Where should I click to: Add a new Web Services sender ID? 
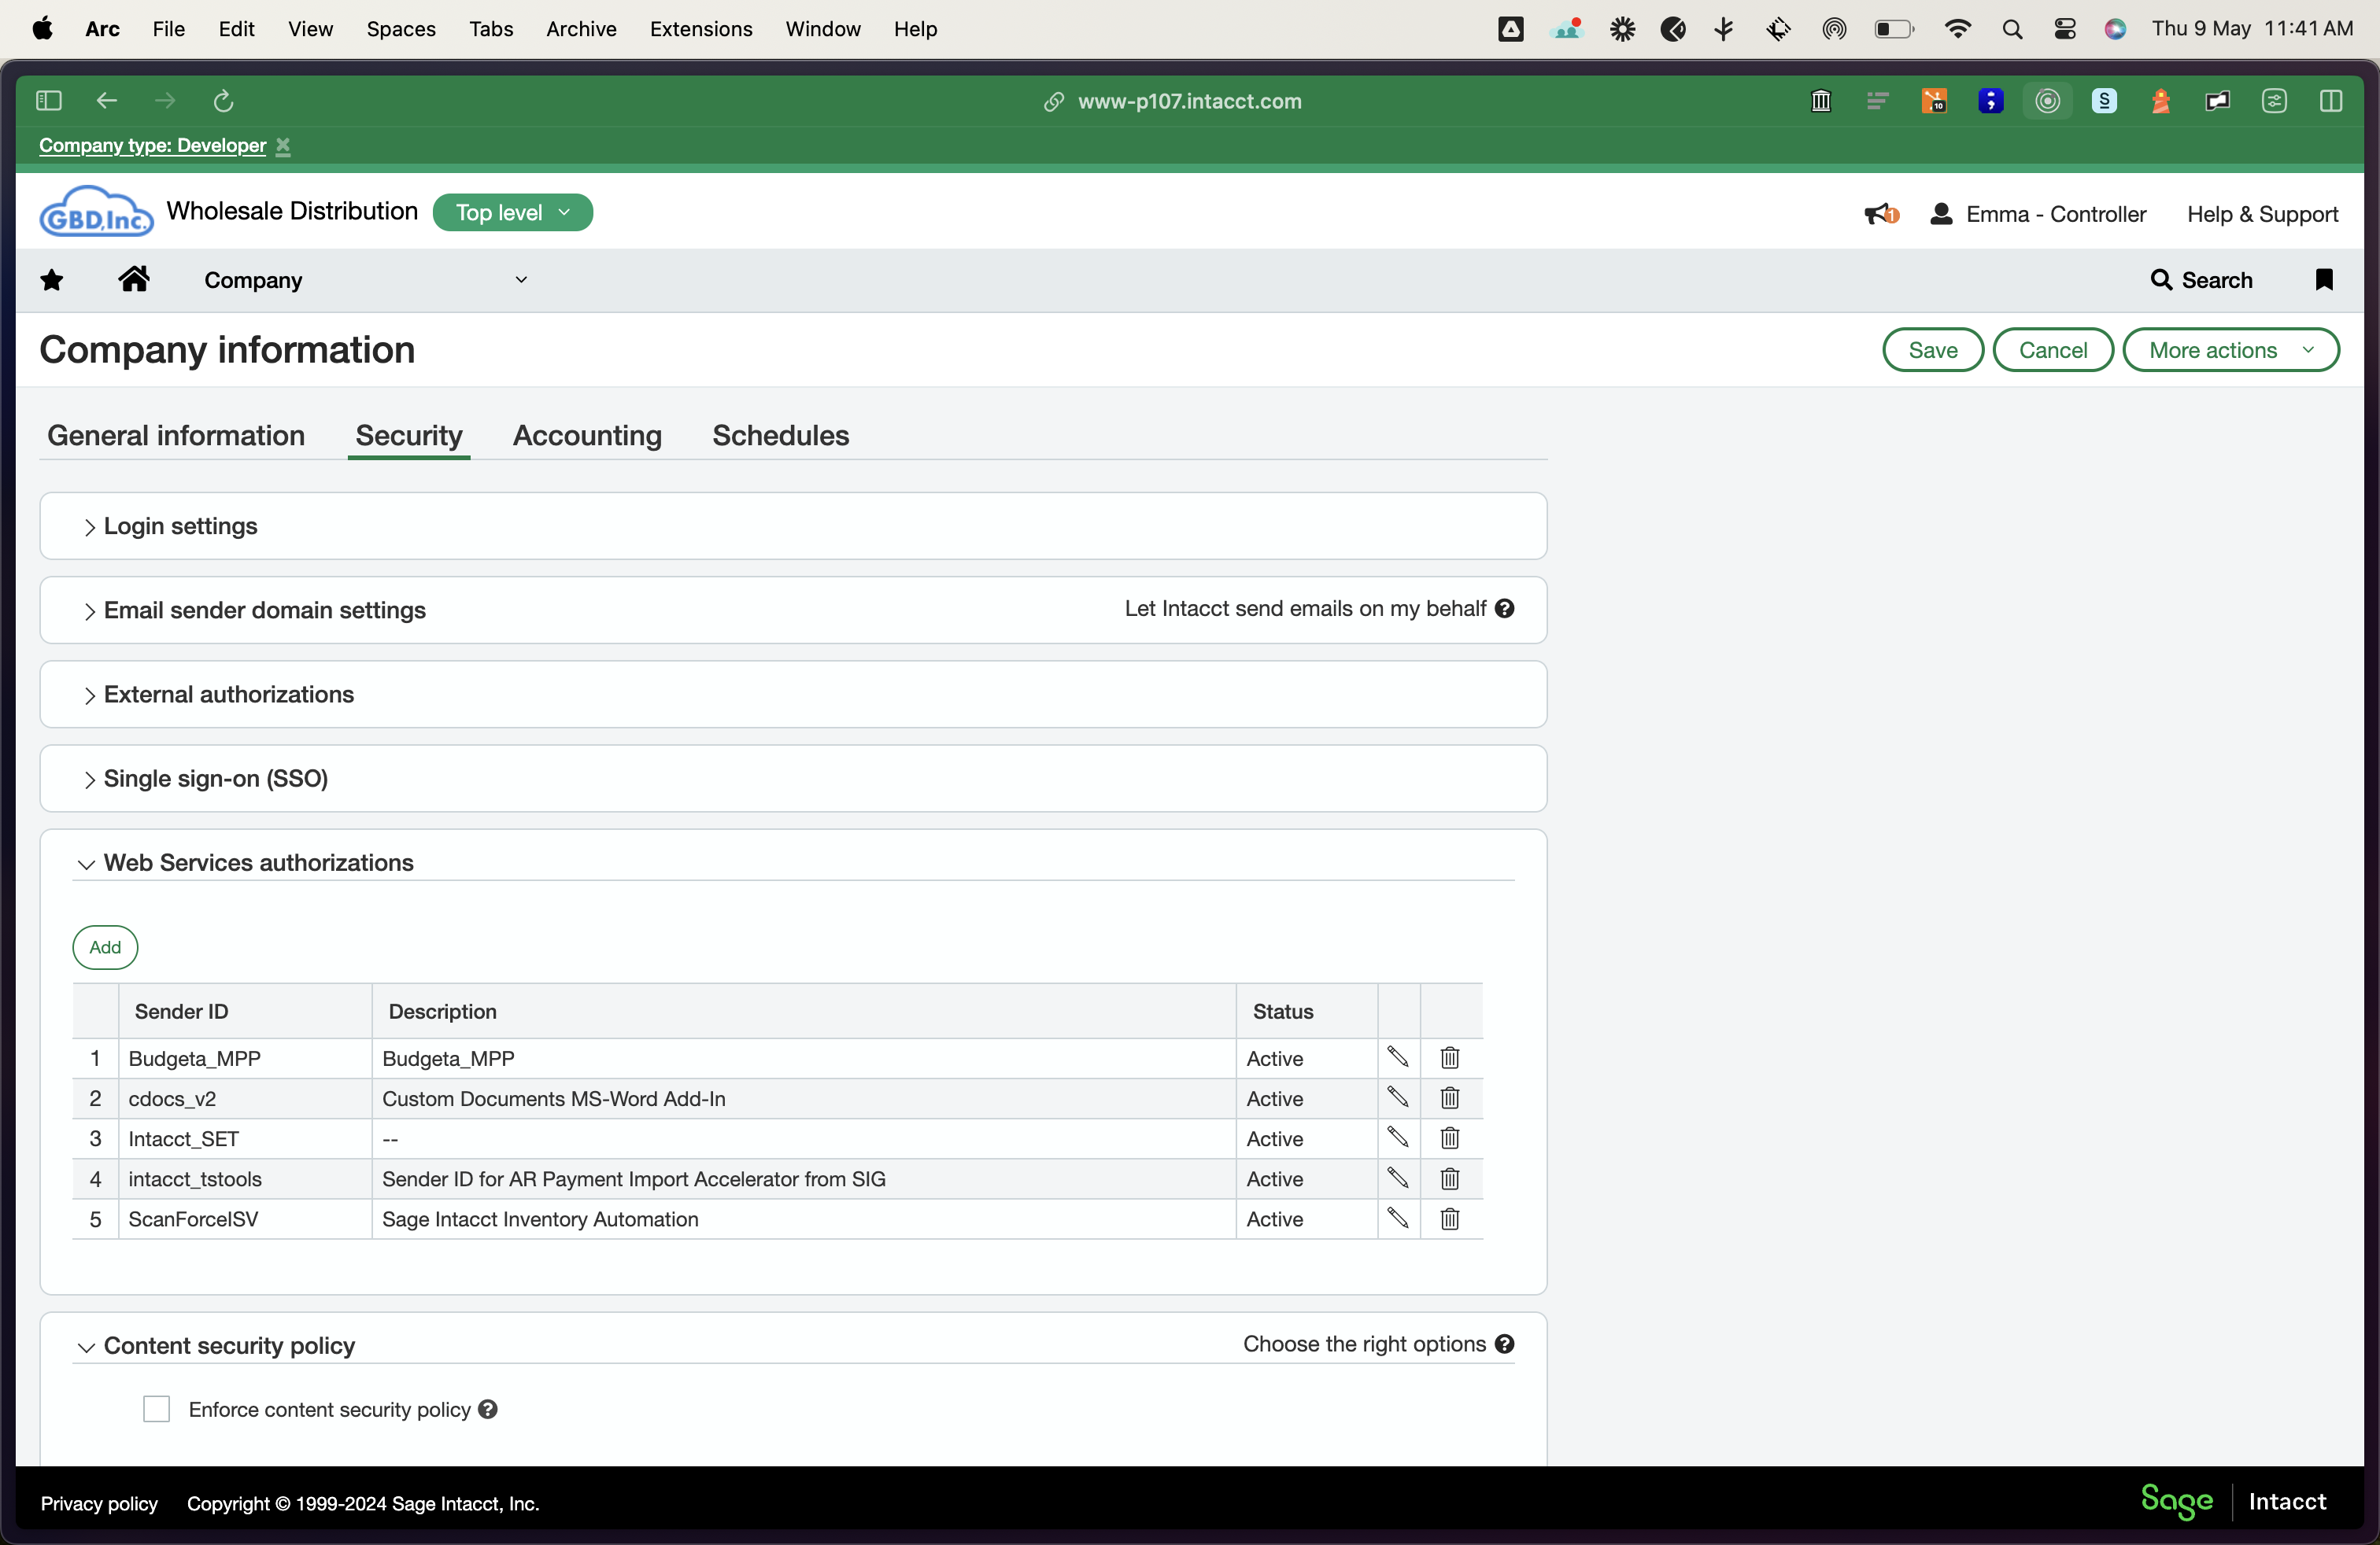[x=105, y=946]
